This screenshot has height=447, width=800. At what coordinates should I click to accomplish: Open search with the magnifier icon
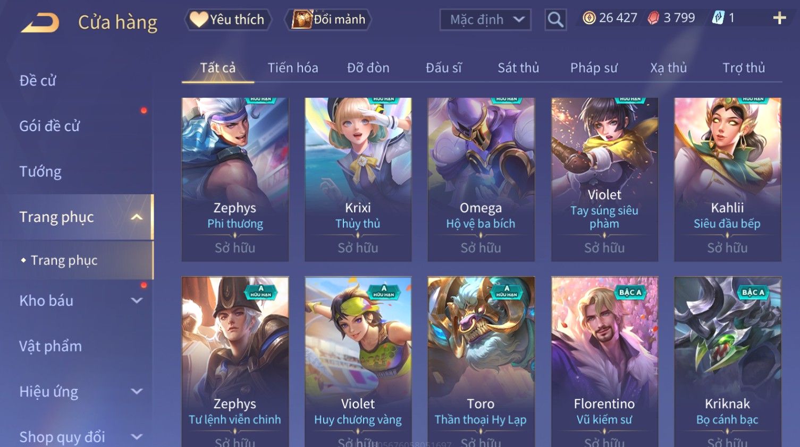coord(555,20)
